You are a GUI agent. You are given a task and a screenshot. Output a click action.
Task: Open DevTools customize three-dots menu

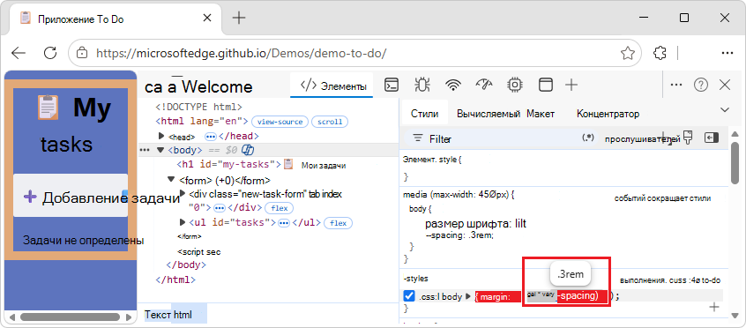[x=676, y=85]
